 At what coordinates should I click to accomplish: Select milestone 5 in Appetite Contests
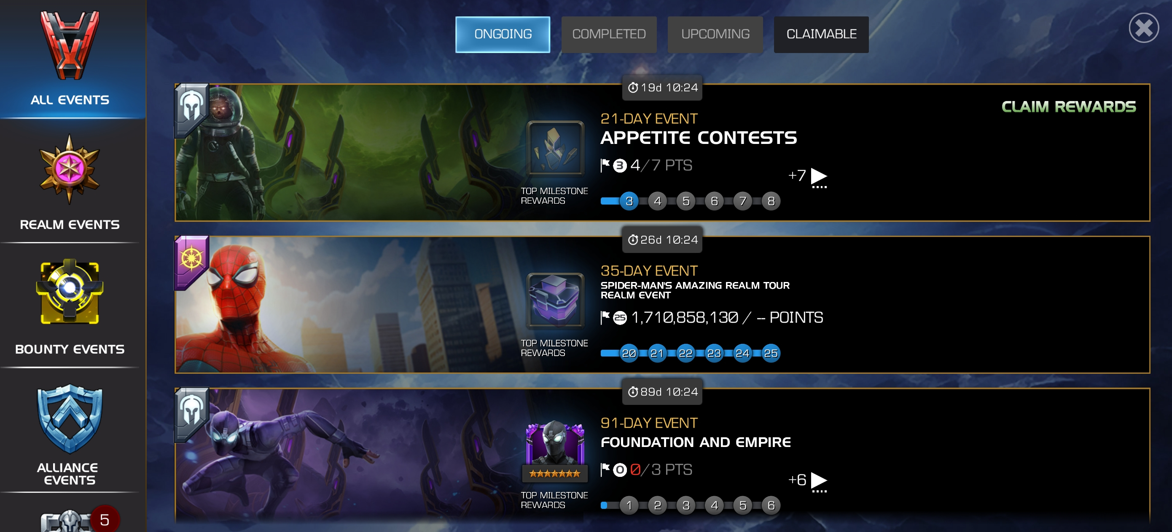[x=686, y=201]
